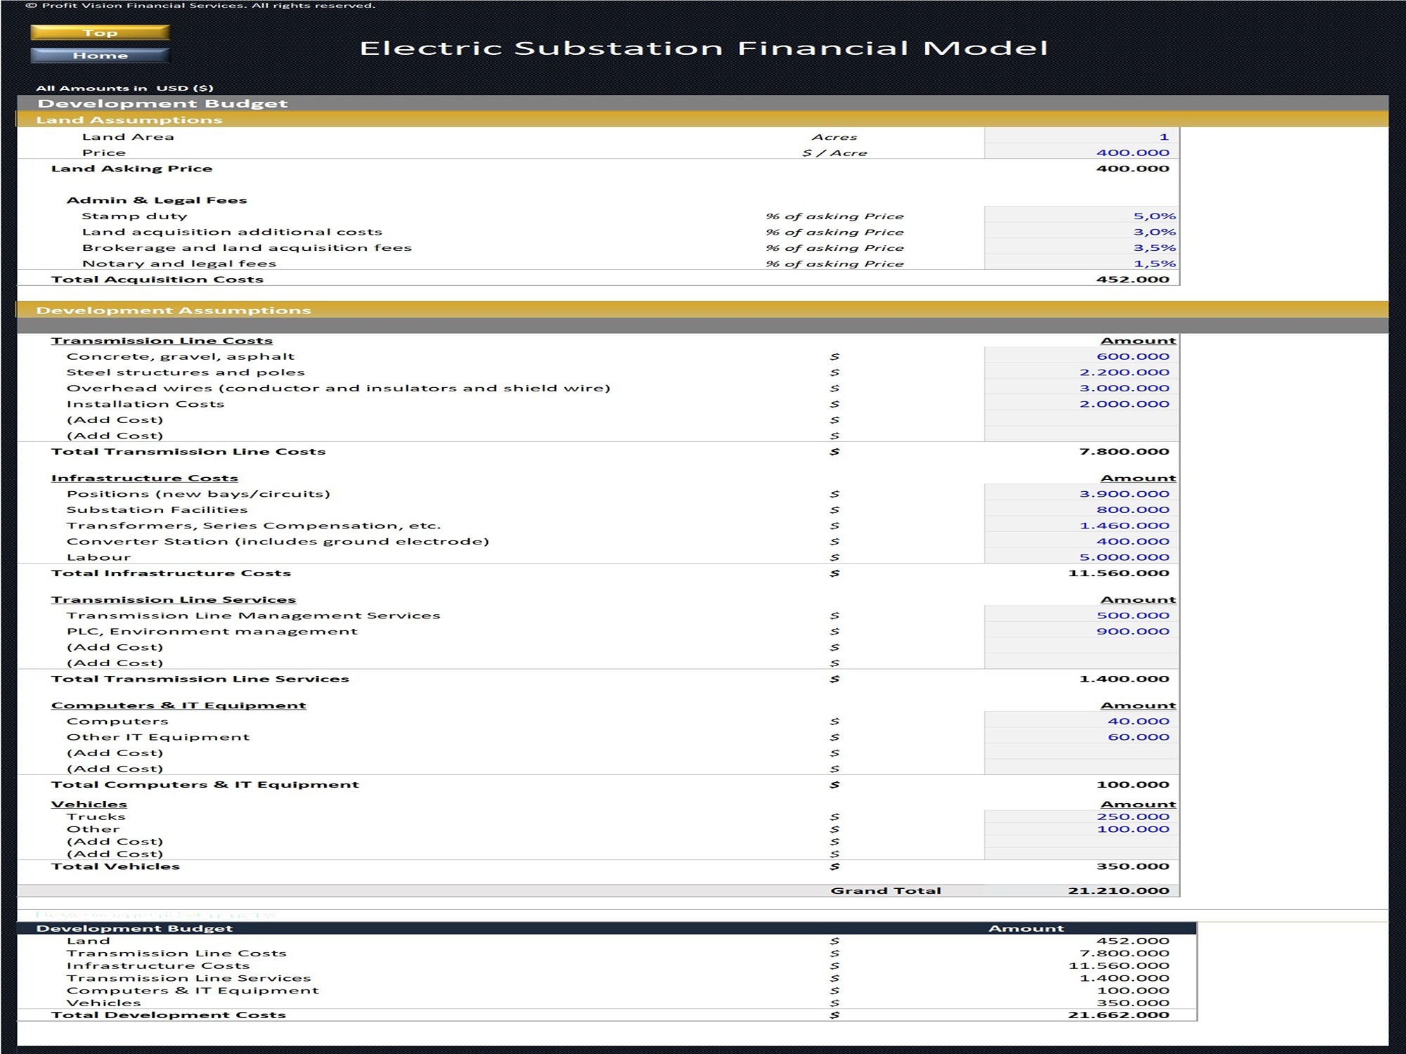The height and width of the screenshot is (1054, 1406).
Task: Click the Transmission Line Costs section heading
Action: (162, 341)
